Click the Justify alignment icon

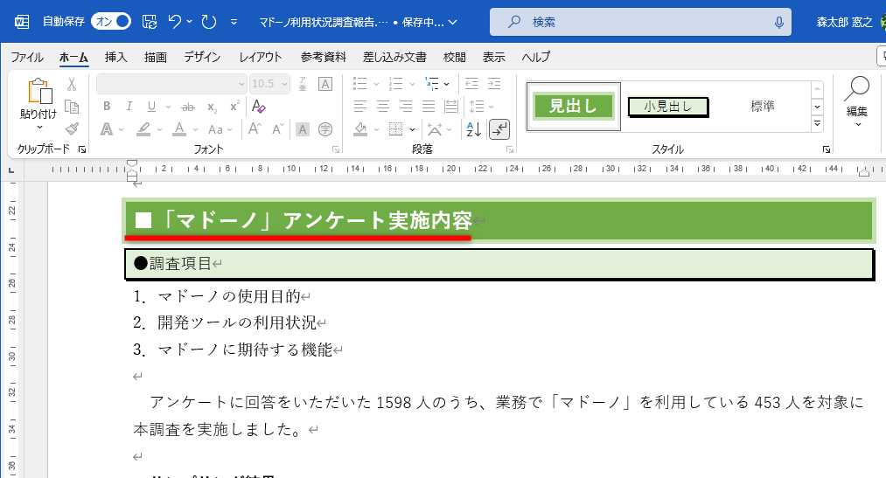coord(429,106)
